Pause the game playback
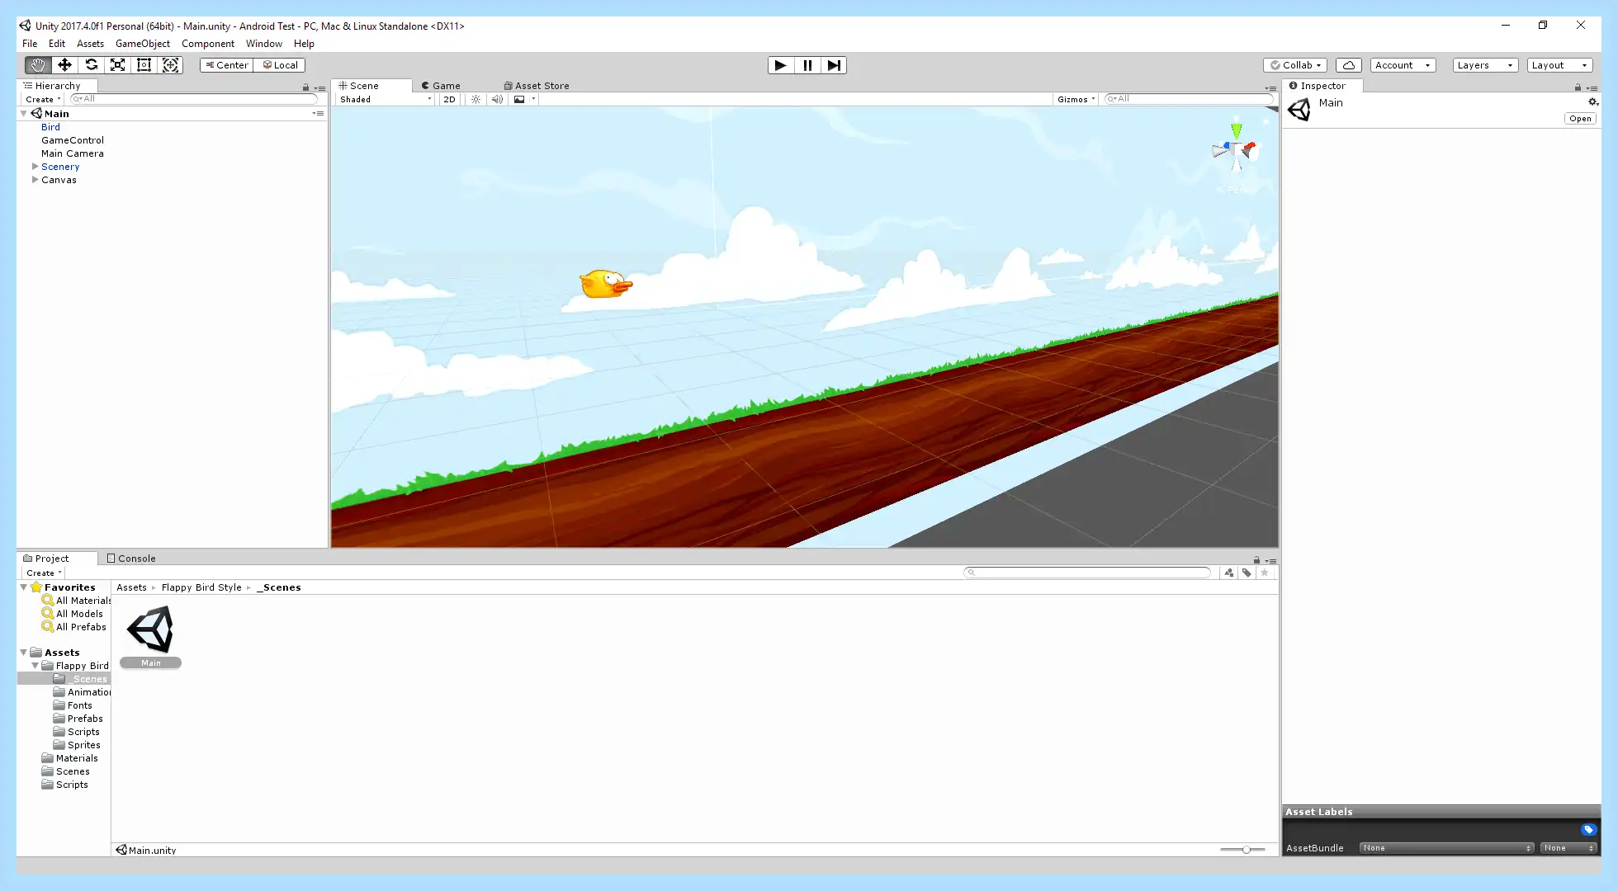The width and height of the screenshot is (1618, 891). coord(807,65)
